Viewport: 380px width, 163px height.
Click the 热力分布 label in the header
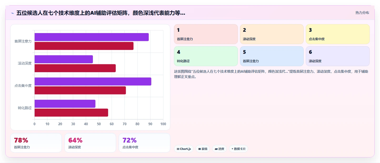(362, 13)
